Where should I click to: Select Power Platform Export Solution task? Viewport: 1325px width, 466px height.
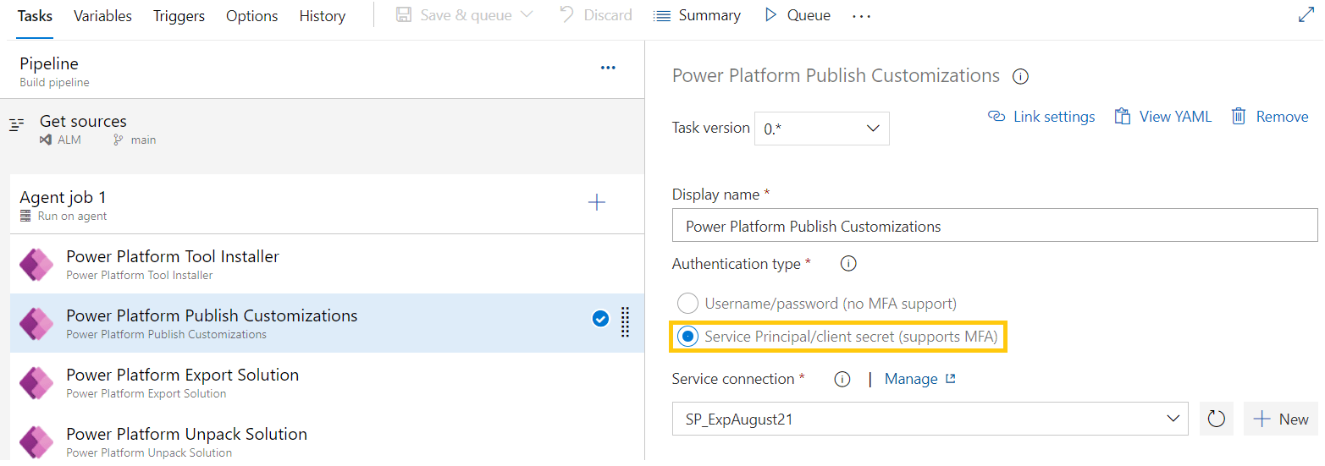point(327,382)
